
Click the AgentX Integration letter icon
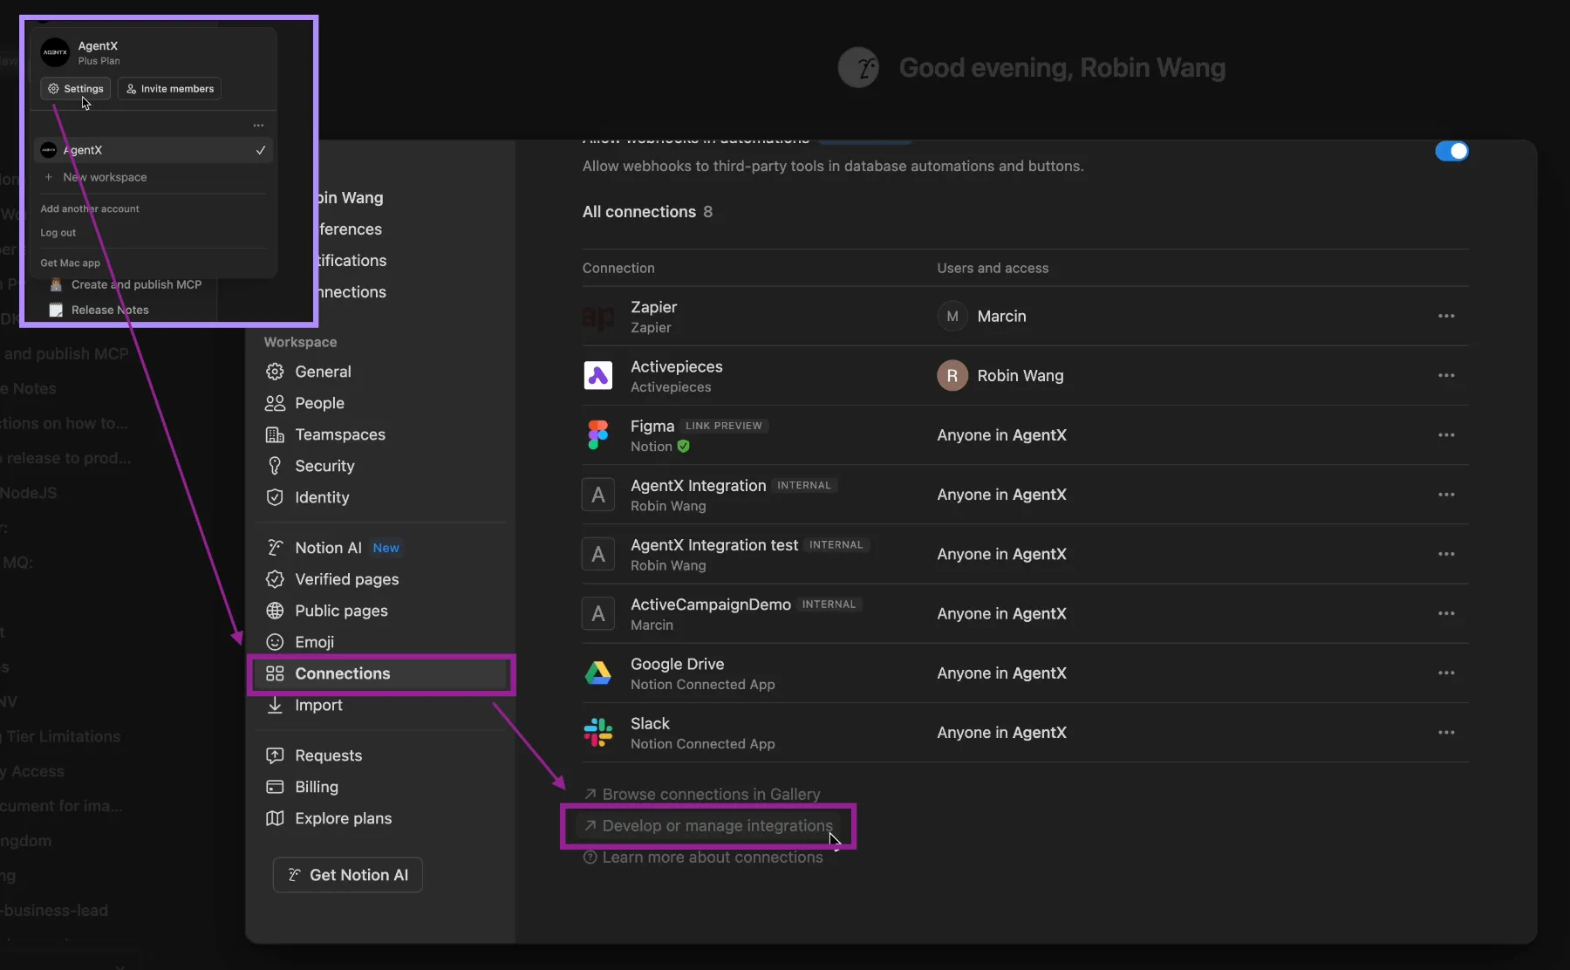tap(598, 495)
